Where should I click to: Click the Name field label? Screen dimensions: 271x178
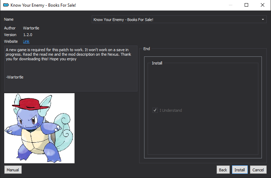tap(9, 19)
